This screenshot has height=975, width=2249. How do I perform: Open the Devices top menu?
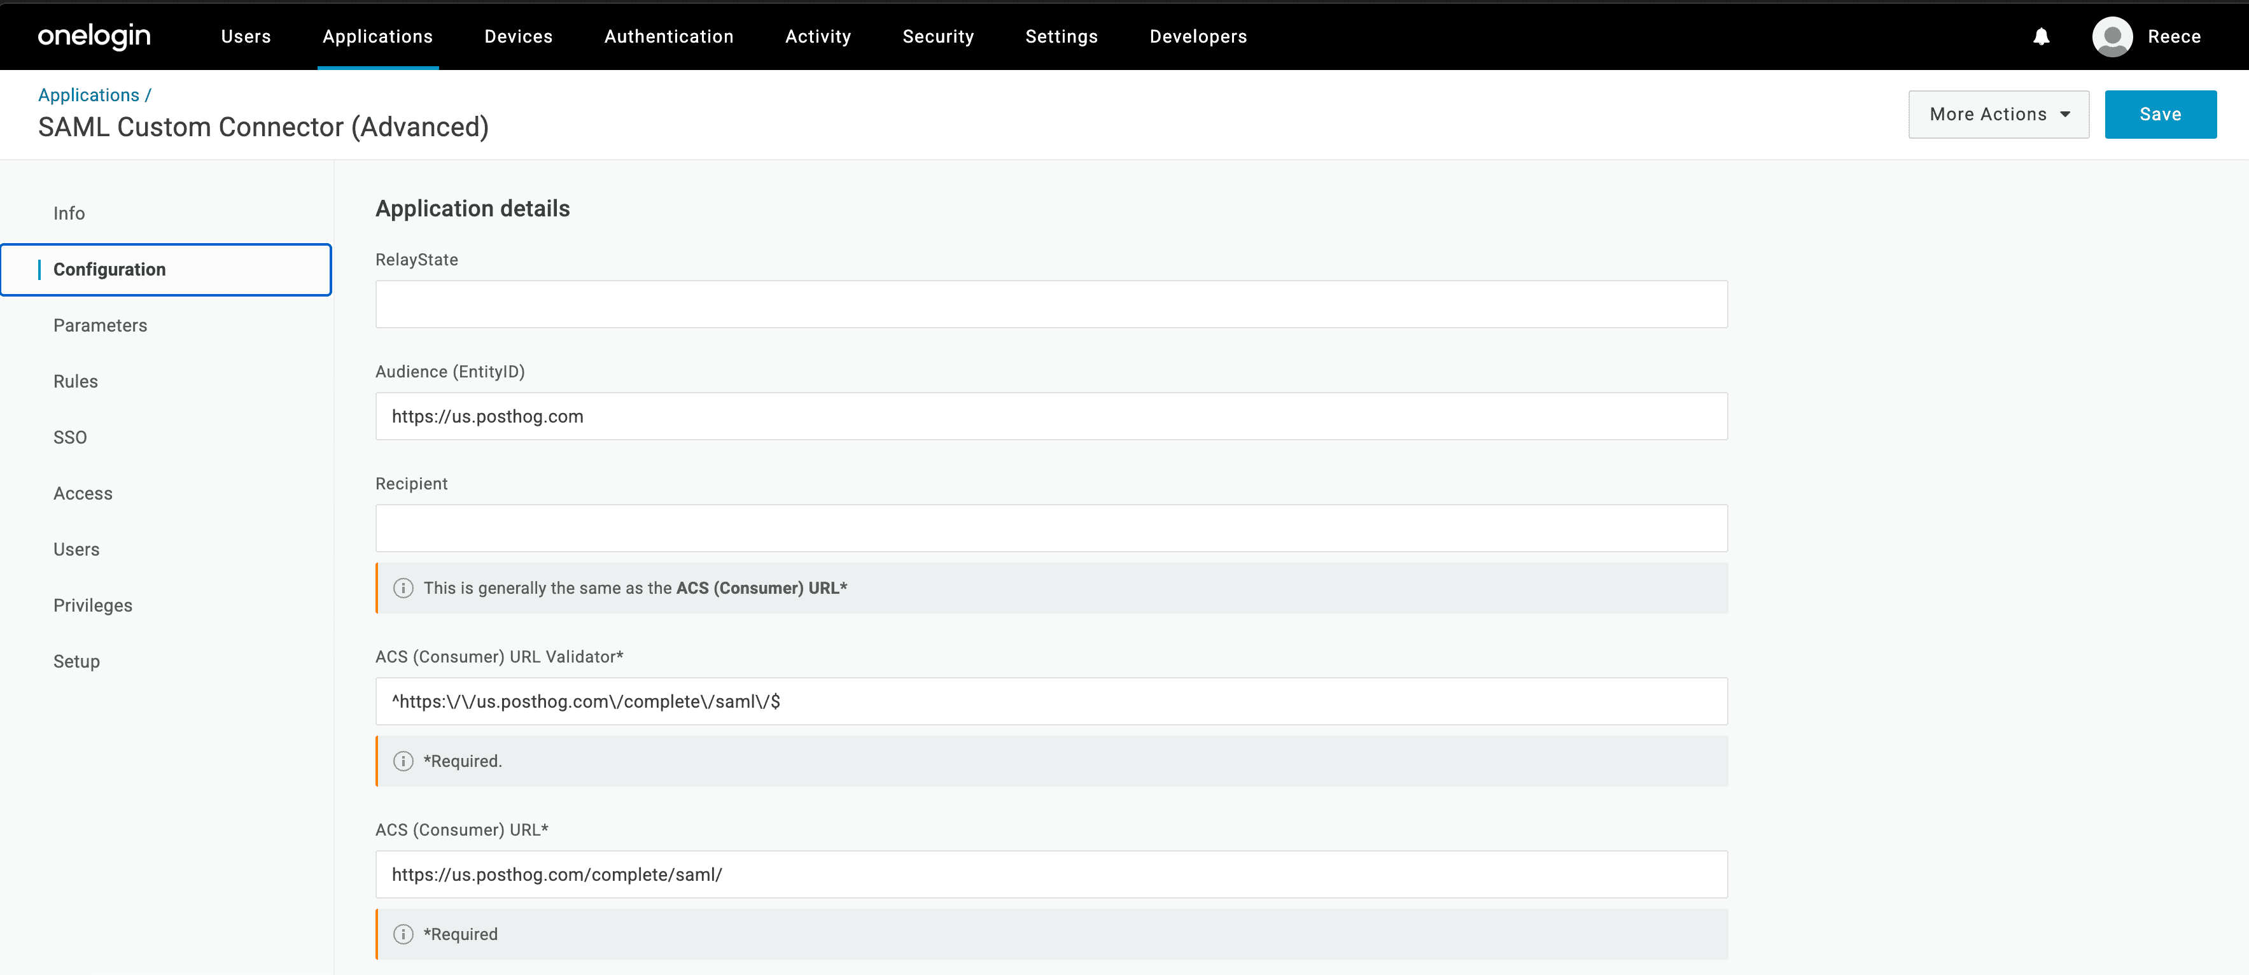pyautogui.click(x=519, y=37)
